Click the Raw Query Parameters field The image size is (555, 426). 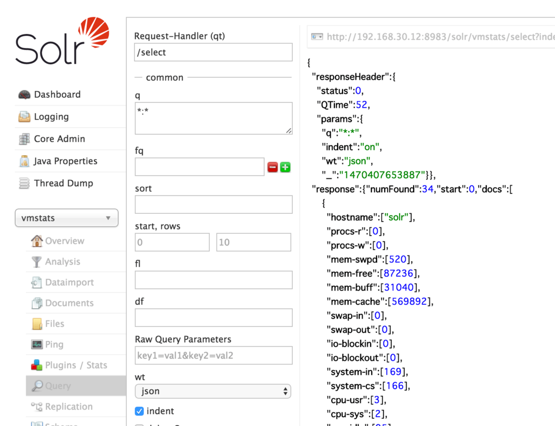click(214, 355)
